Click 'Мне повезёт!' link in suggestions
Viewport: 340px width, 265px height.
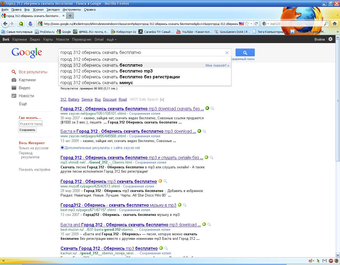(217, 65)
